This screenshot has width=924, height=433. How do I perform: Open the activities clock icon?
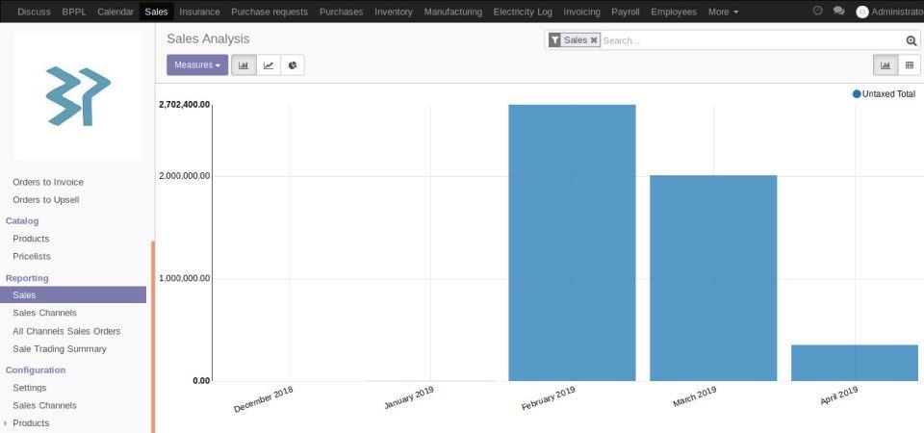817,12
